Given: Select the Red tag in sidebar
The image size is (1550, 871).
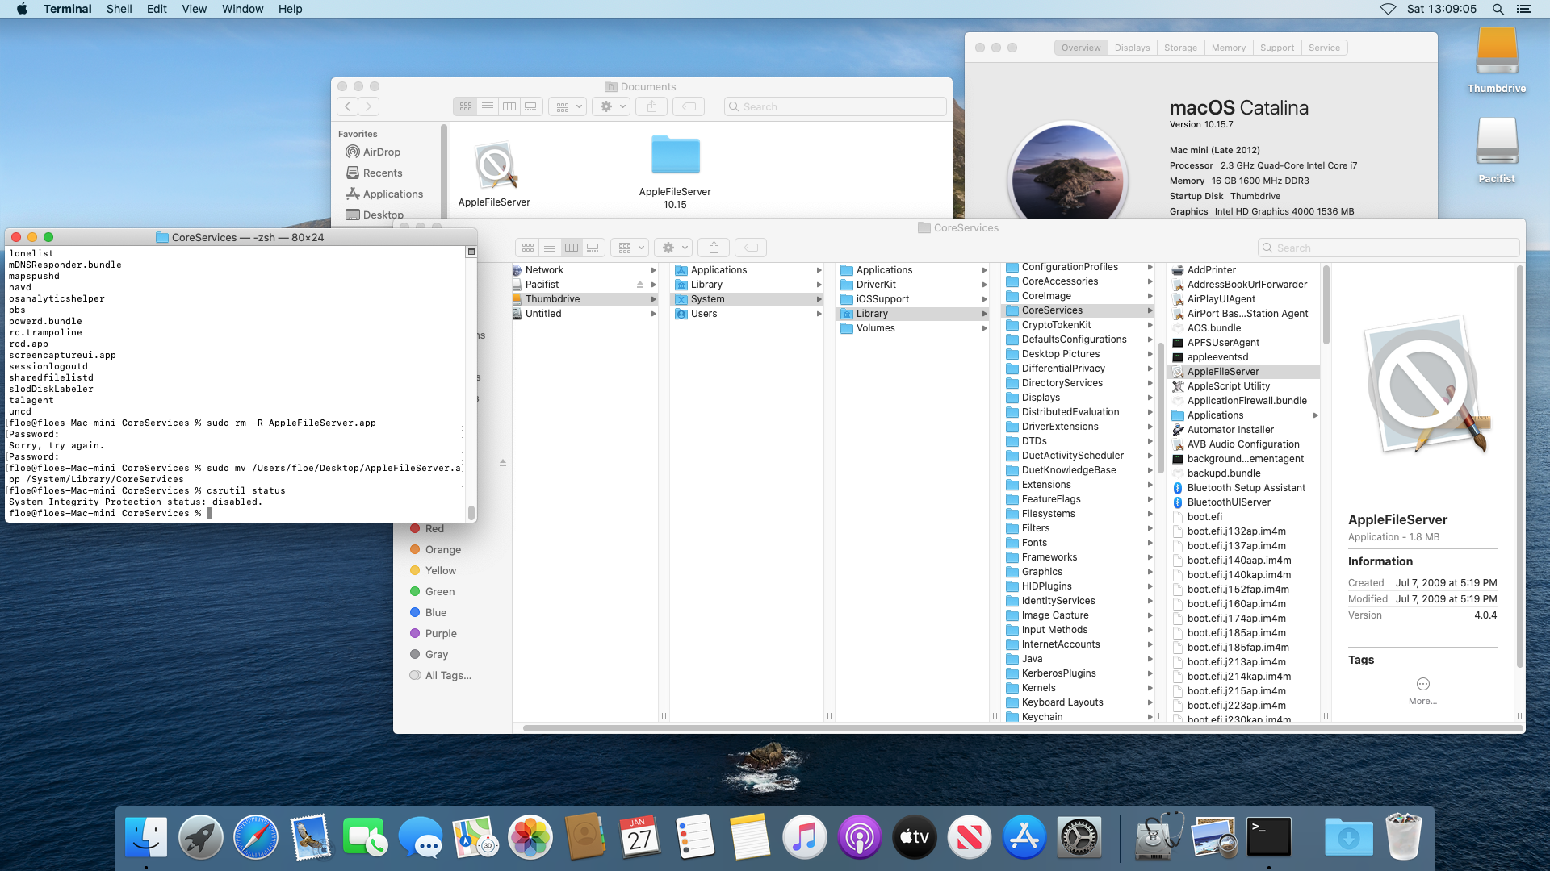Looking at the screenshot, I should (x=427, y=528).
